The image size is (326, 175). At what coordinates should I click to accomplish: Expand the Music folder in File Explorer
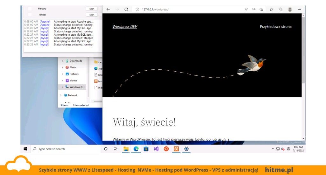pyautogui.click(x=62, y=67)
